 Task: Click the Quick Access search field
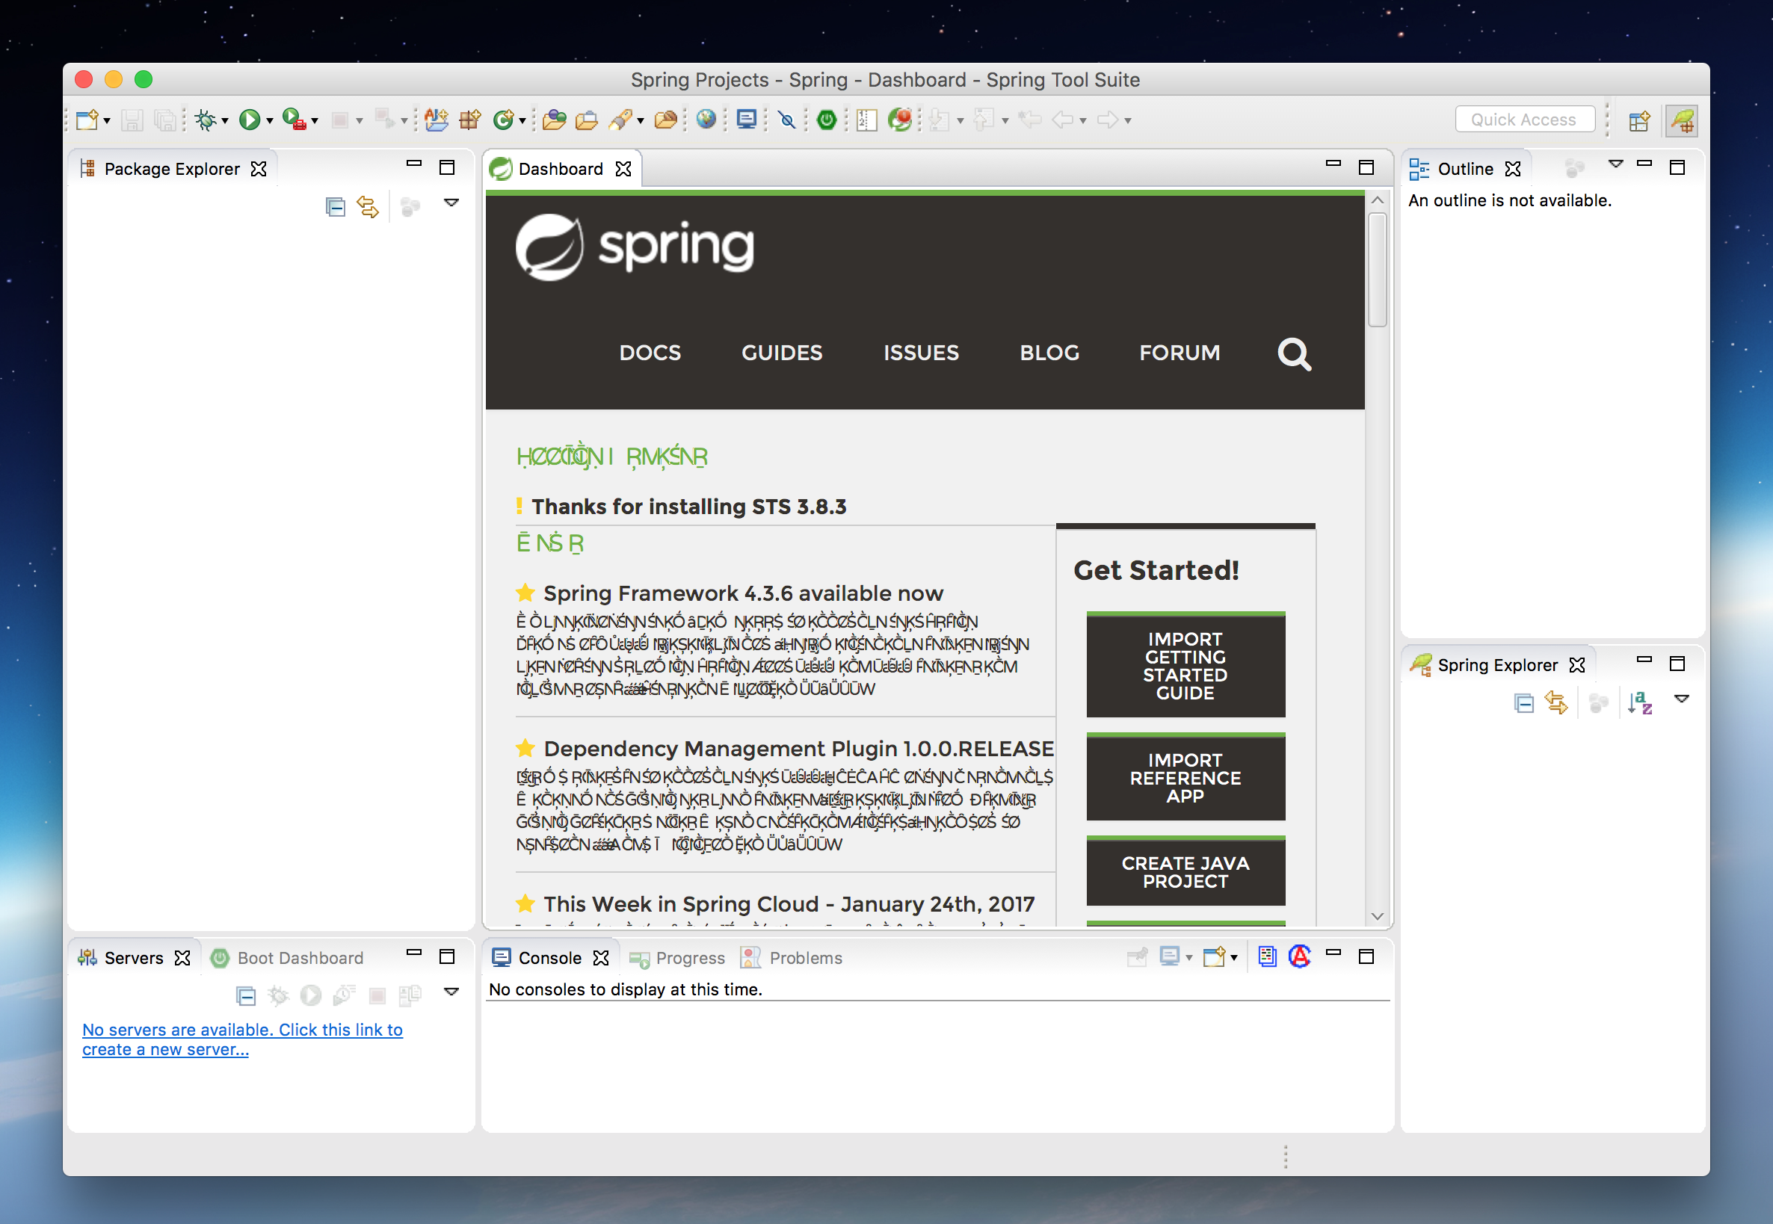tap(1524, 120)
